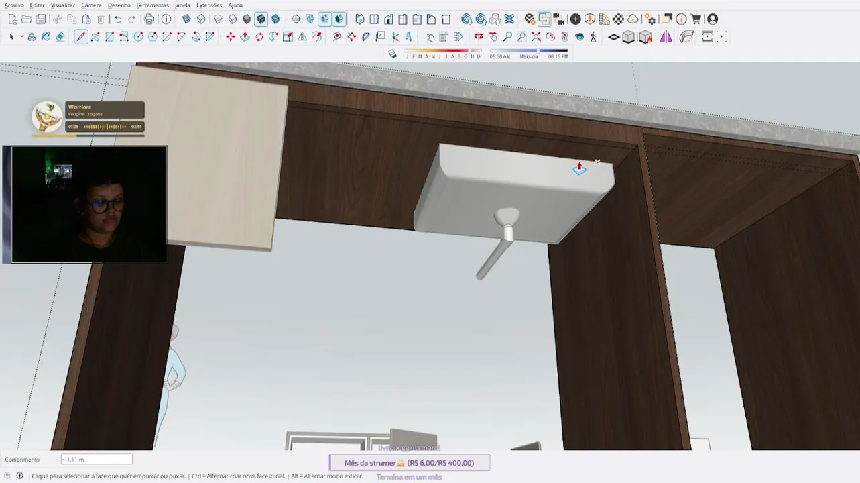Open the Ferramentas menu
Image resolution: width=860 pixels, height=483 pixels.
(x=152, y=5)
